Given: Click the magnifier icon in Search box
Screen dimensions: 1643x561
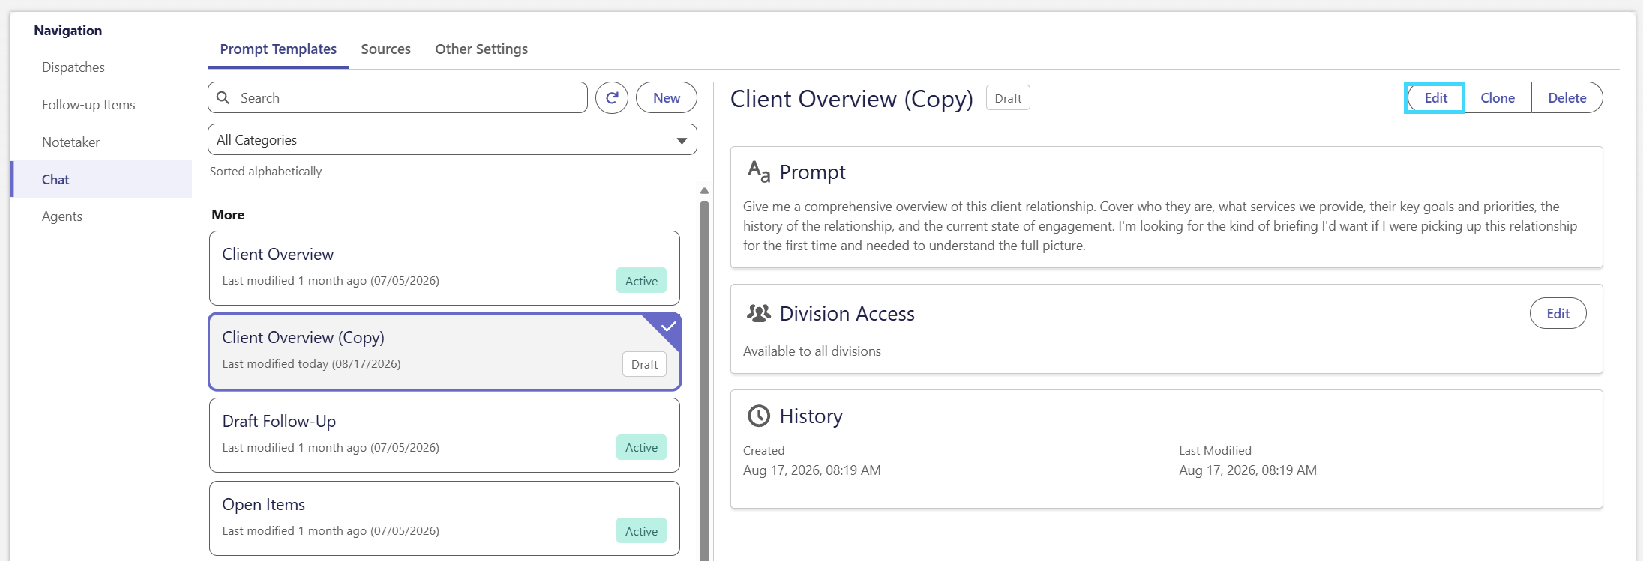Looking at the screenshot, I should click(x=223, y=98).
